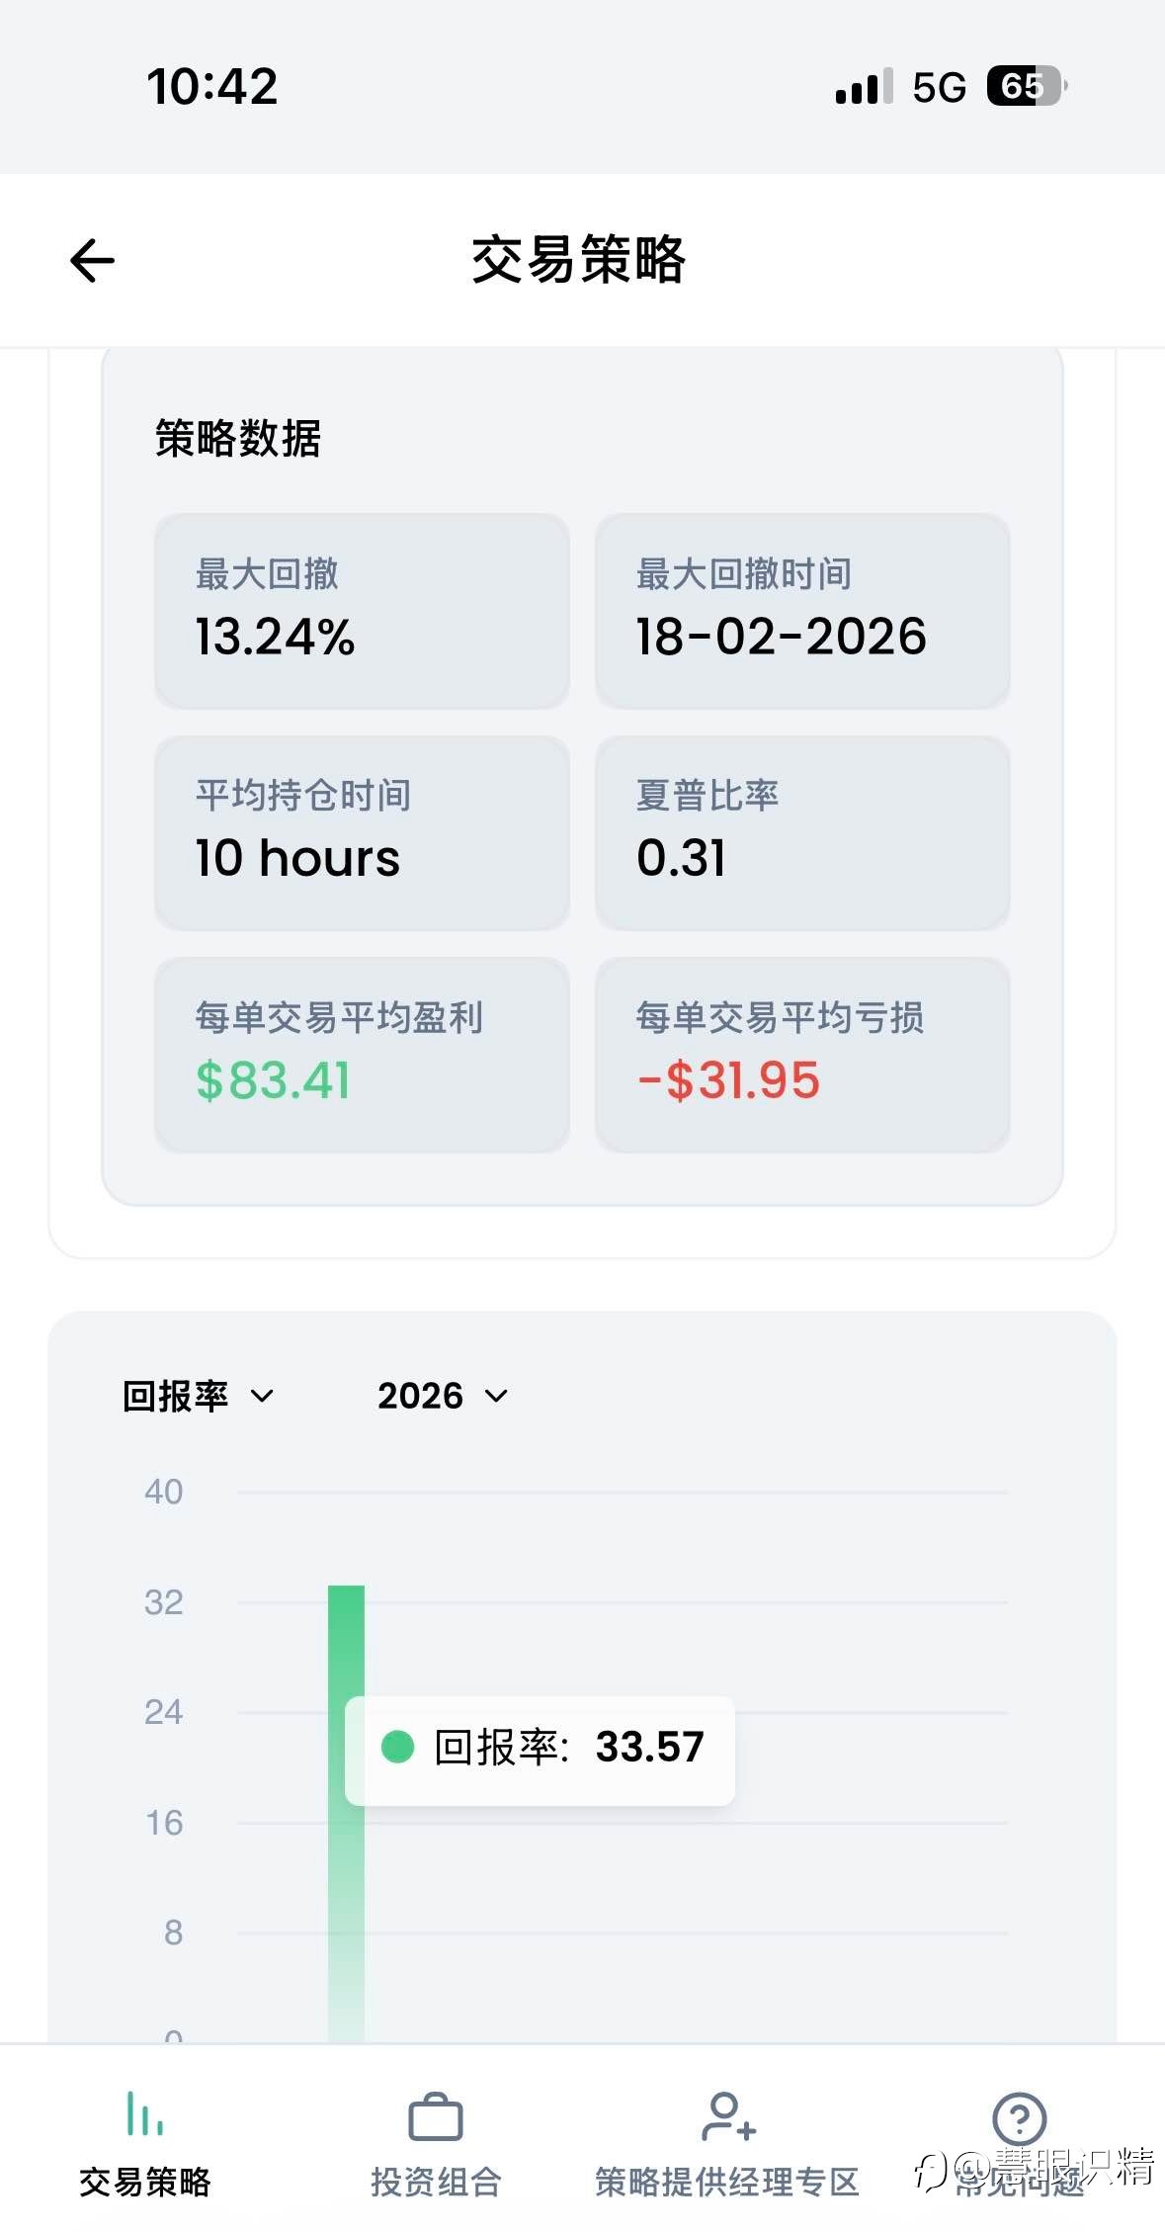Viewport: 1165px width, 2232px height.
Task: Tap the 最大回撤时间 18-02-2026 card
Action: tap(801, 610)
